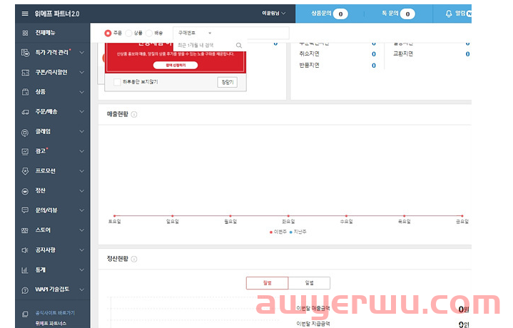
Task: Check the 하루동안 보지않기 checkbox
Action: pos(117,82)
